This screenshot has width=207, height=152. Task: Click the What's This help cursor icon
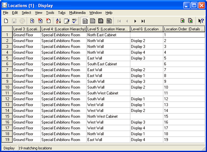[x=201, y=21]
